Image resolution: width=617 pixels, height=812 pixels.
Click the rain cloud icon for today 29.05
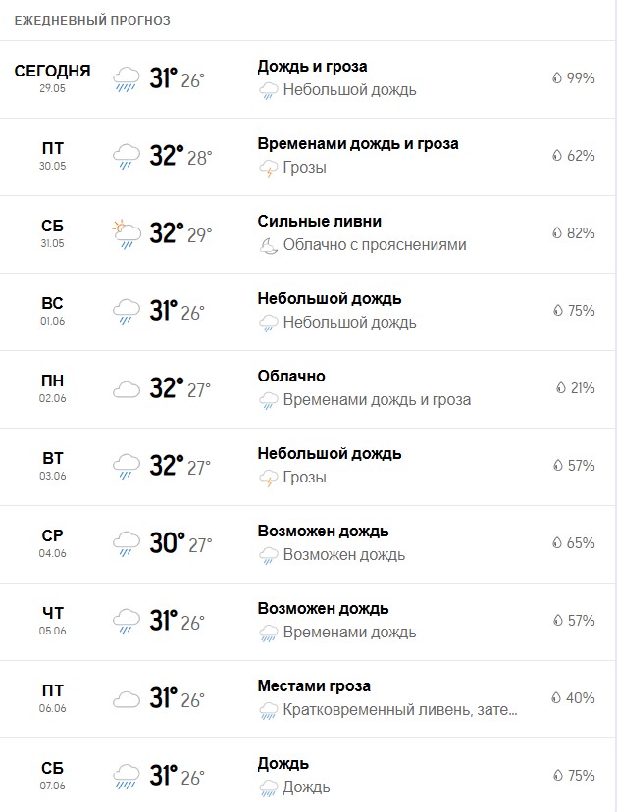point(127,79)
